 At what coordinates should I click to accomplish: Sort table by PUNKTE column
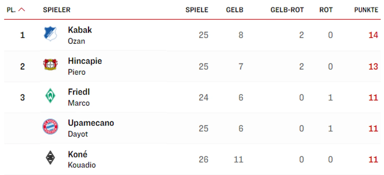[366, 10]
